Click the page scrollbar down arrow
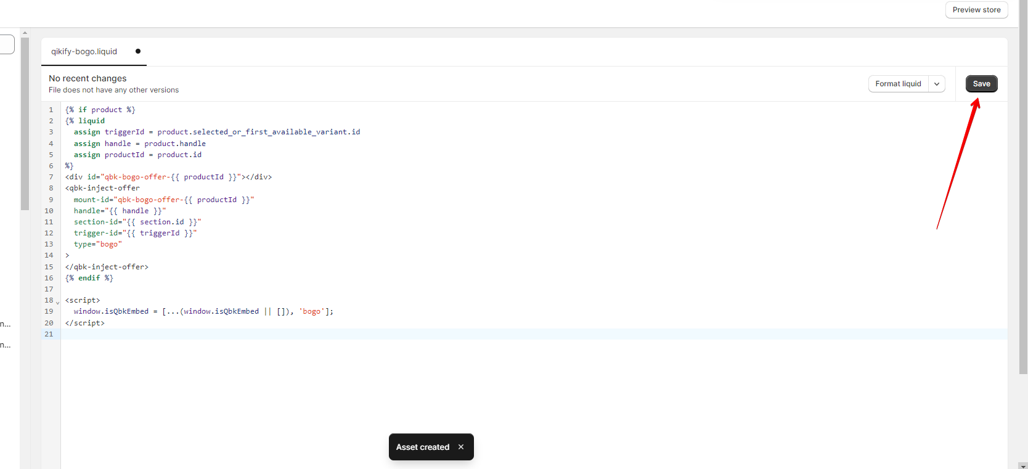 pyautogui.click(x=1023, y=465)
